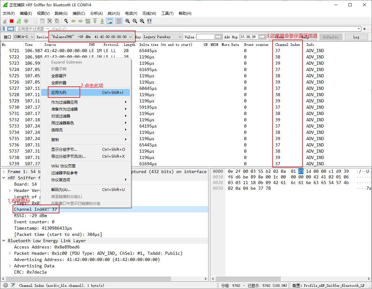Zoom in on the packet list text

[127, 21]
